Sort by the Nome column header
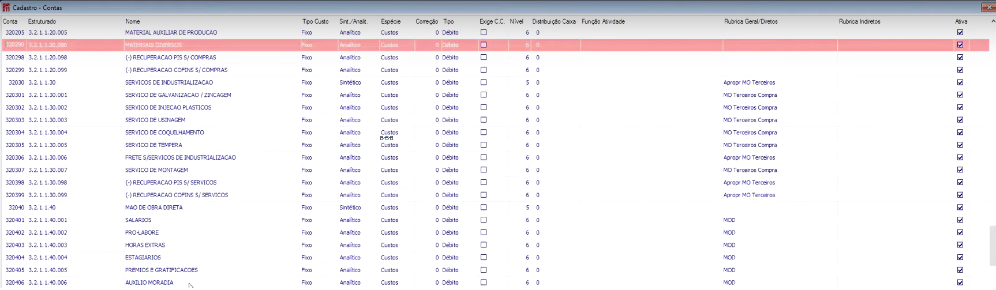Image resolution: width=996 pixels, height=290 pixels. pyautogui.click(x=133, y=21)
